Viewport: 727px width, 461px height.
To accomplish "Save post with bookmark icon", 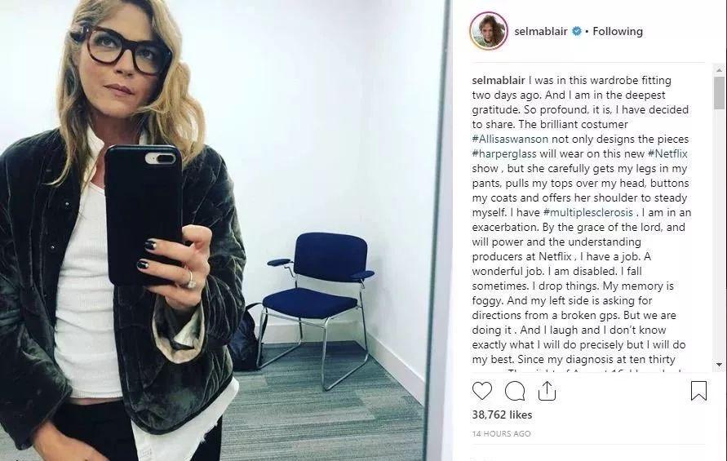I will (698, 391).
